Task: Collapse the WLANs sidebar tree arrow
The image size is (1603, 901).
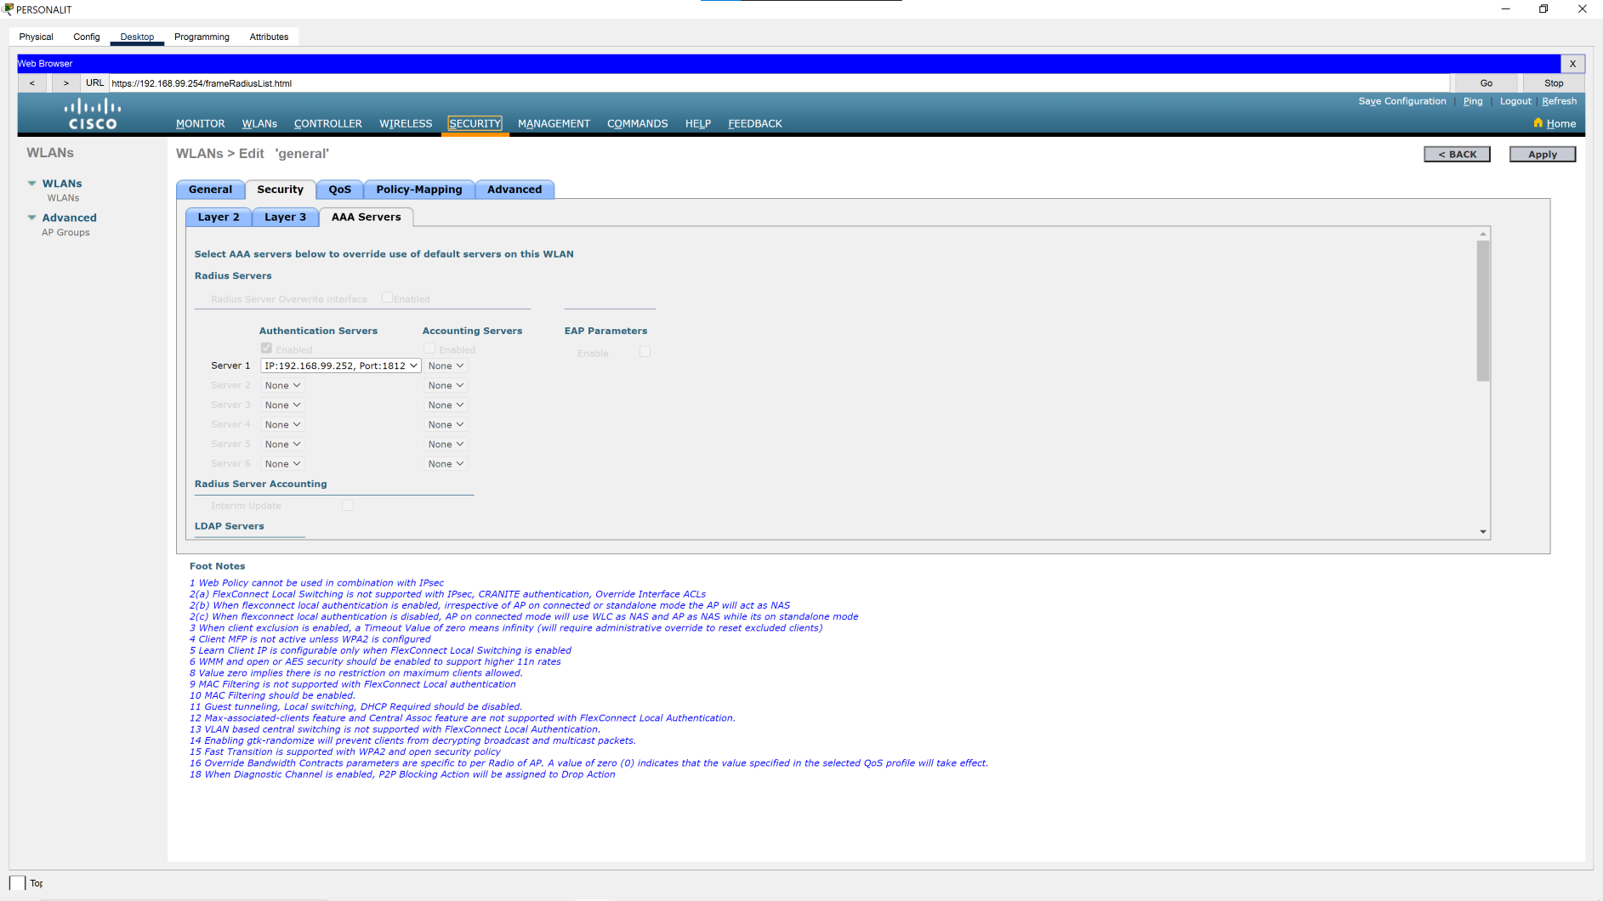Action: 32,184
